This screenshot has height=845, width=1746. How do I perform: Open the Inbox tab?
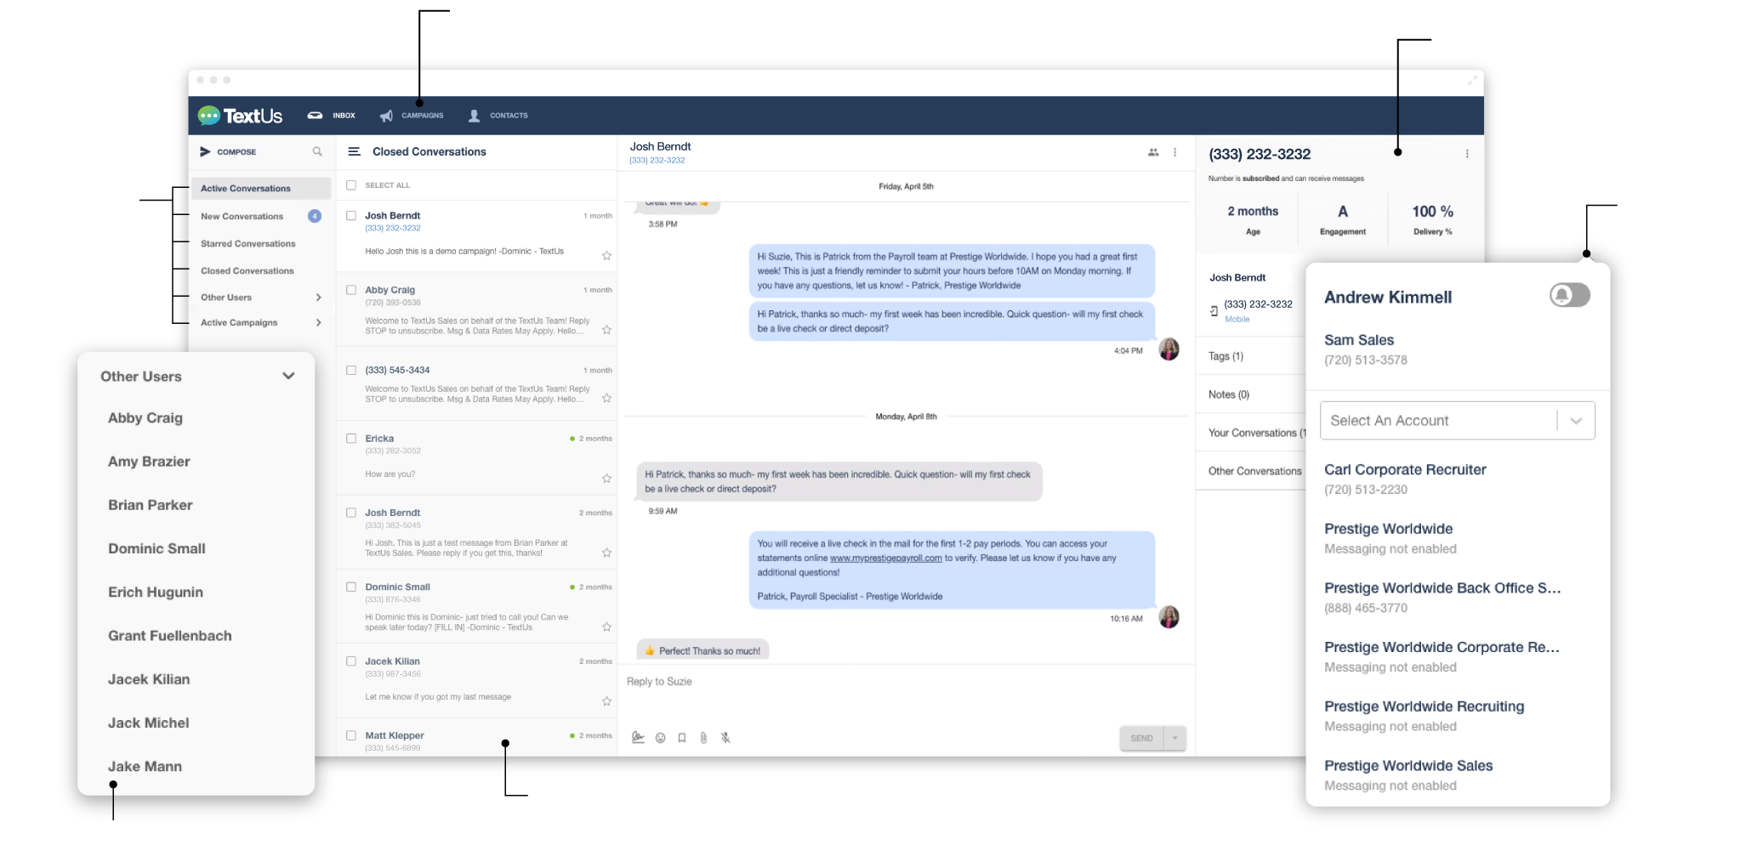pyautogui.click(x=332, y=116)
